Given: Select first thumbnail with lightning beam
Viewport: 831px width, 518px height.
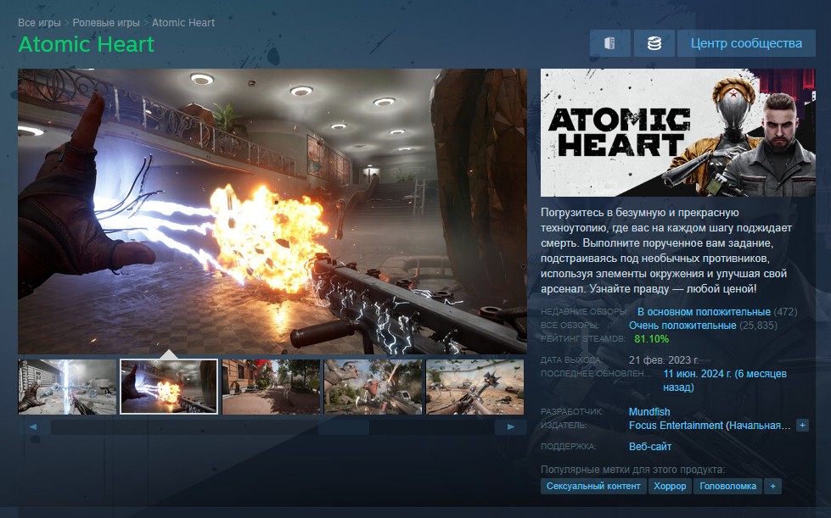Looking at the screenshot, I should pyautogui.click(x=67, y=387).
